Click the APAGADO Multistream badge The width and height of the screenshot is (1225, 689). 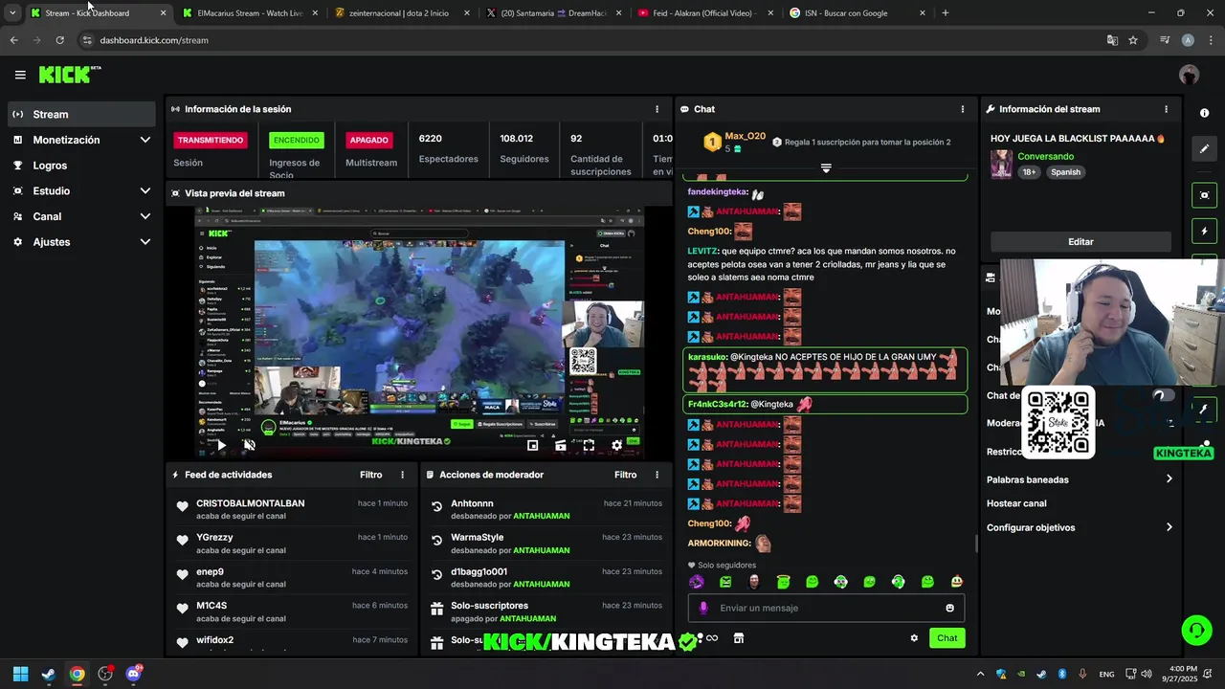[368, 140]
